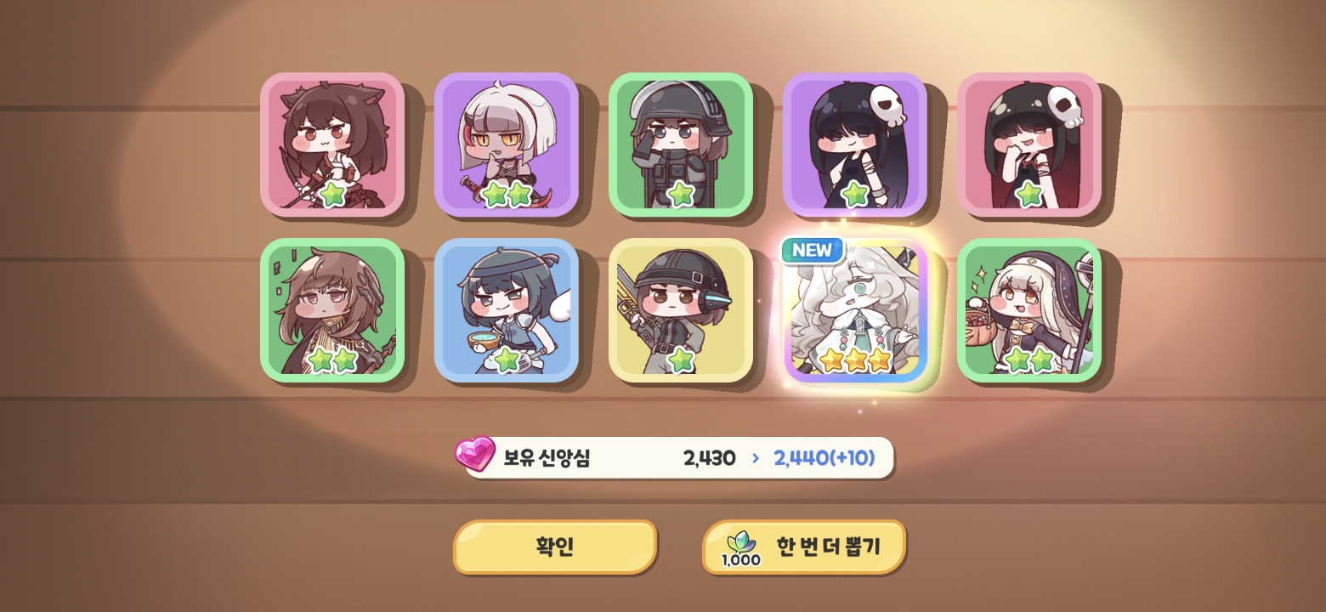Choose the laughing skull-hairpin girl card on pink
Screen dimensions: 1326x612
(1029, 144)
